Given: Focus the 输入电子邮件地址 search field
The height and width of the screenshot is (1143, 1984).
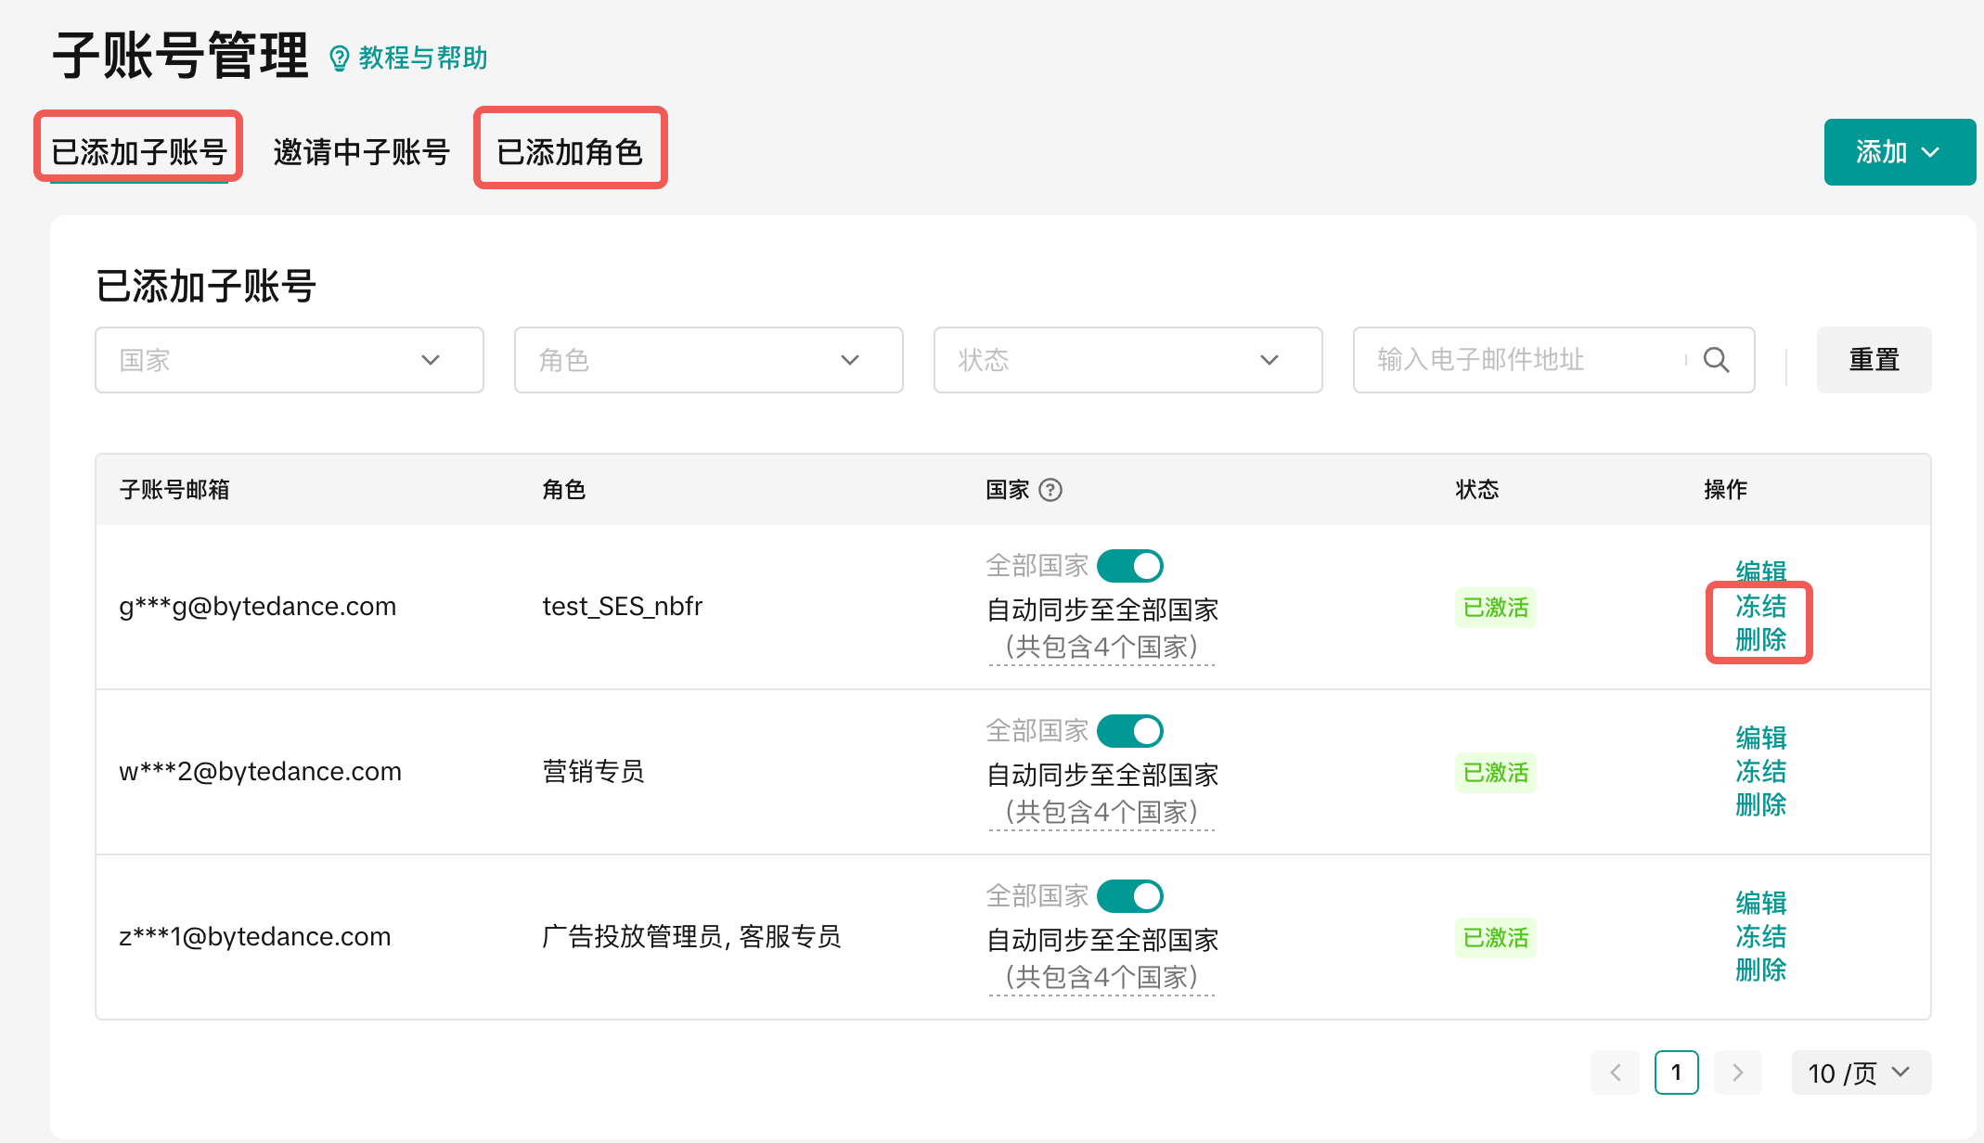Looking at the screenshot, I should [1522, 360].
